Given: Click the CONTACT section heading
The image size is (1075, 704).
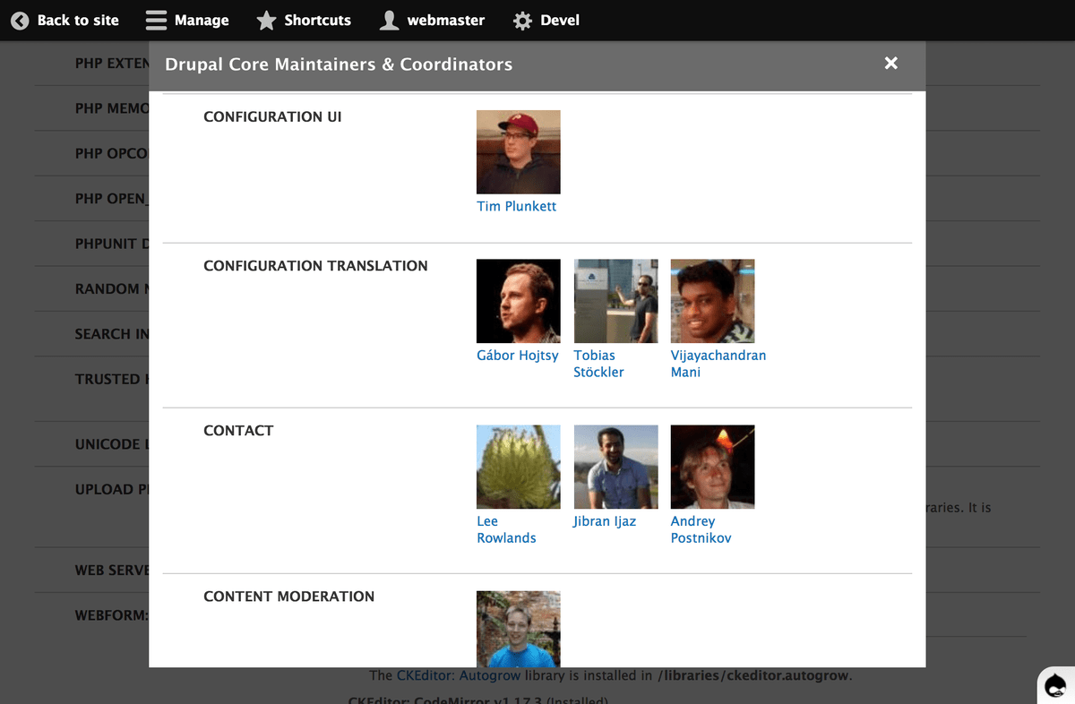Looking at the screenshot, I should [x=238, y=431].
